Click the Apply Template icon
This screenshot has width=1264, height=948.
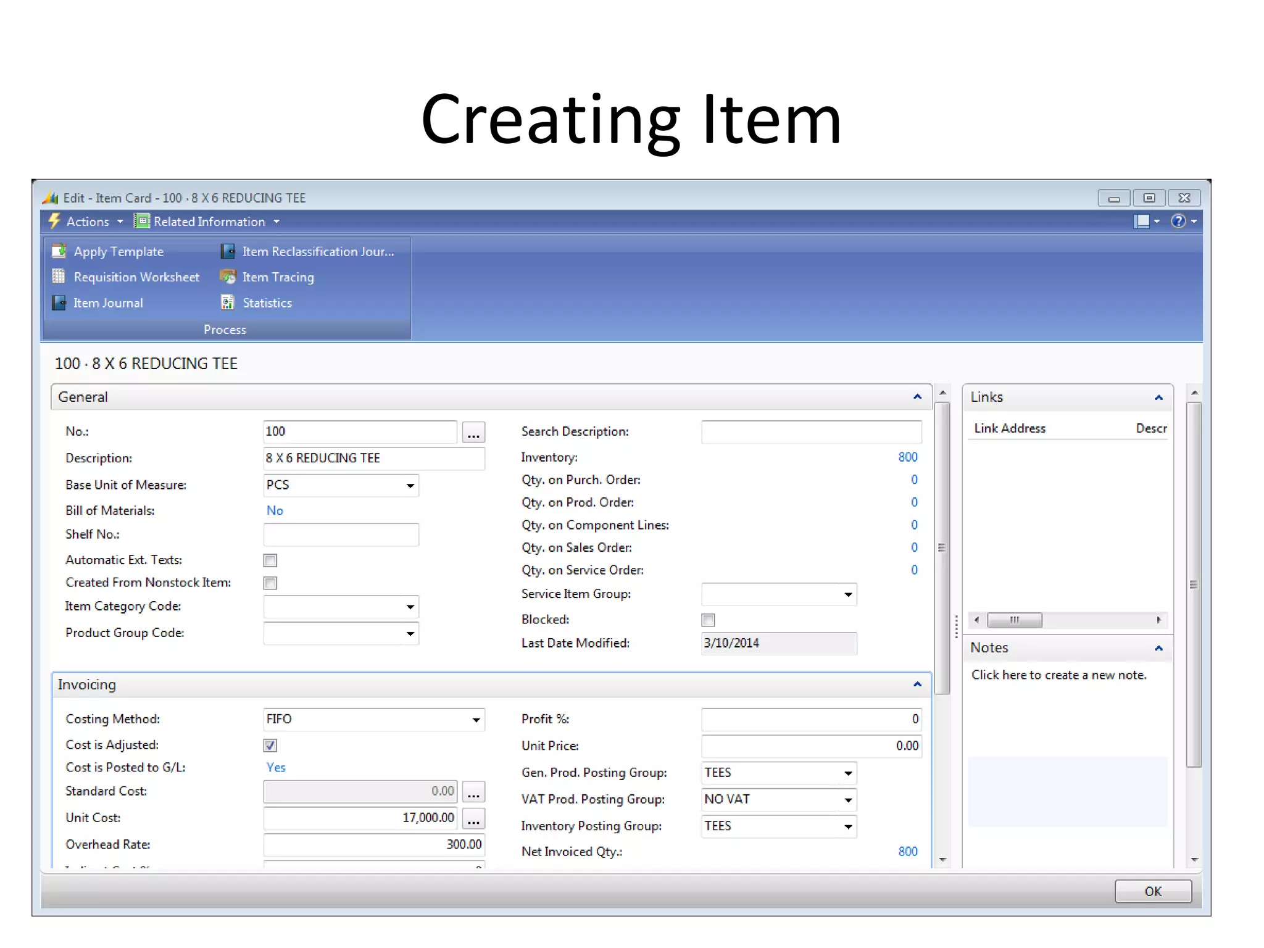[59, 251]
